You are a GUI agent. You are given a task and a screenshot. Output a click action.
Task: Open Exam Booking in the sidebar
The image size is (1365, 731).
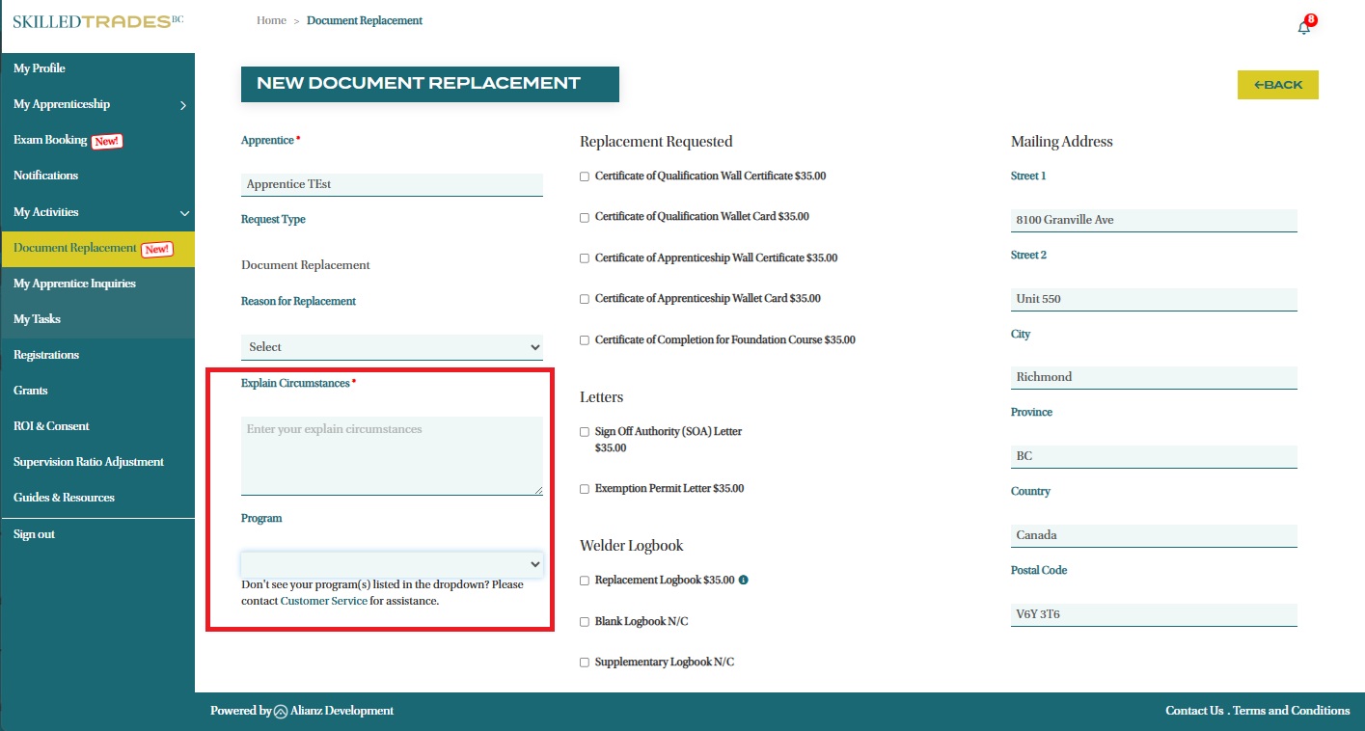click(50, 141)
